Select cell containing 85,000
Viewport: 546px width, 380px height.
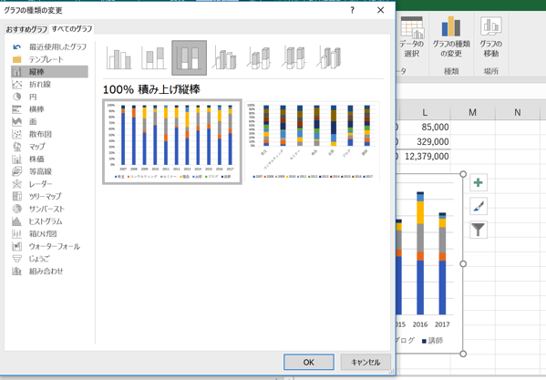tap(425, 127)
